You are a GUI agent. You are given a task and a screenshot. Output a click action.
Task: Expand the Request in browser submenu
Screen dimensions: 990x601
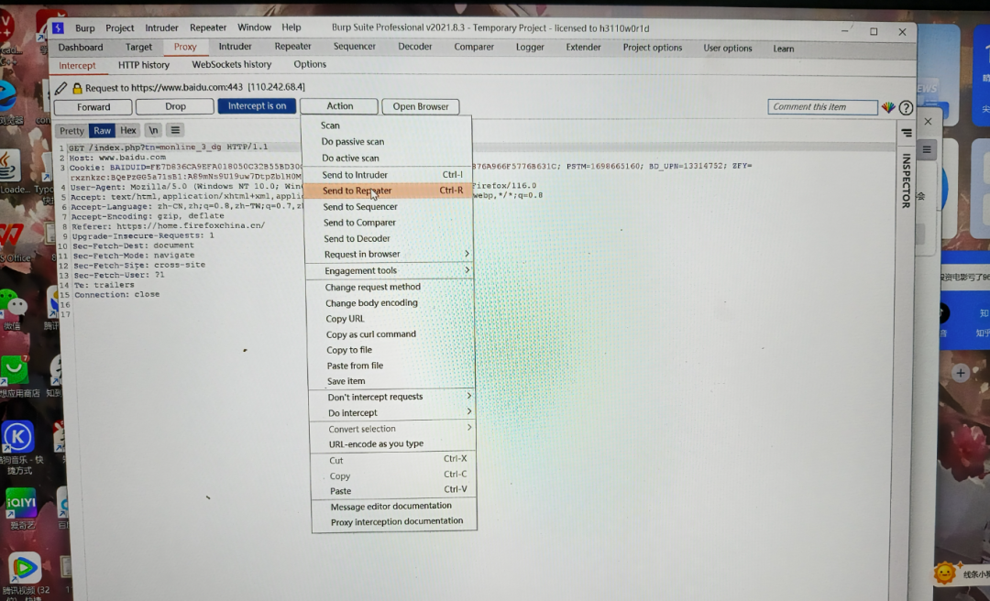coord(389,255)
